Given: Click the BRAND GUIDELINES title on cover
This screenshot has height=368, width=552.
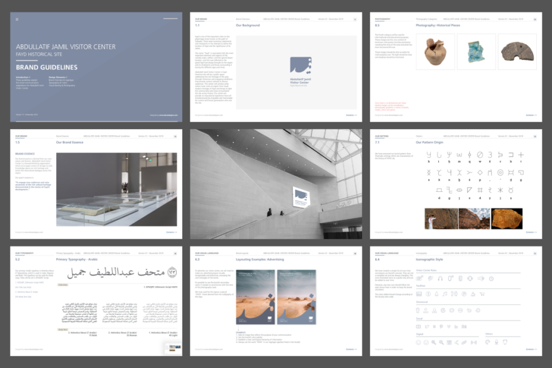Looking at the screenshot, I should click(47, 67).
